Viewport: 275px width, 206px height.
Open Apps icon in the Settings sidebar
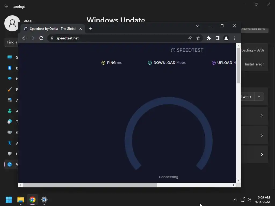(10, 100)
